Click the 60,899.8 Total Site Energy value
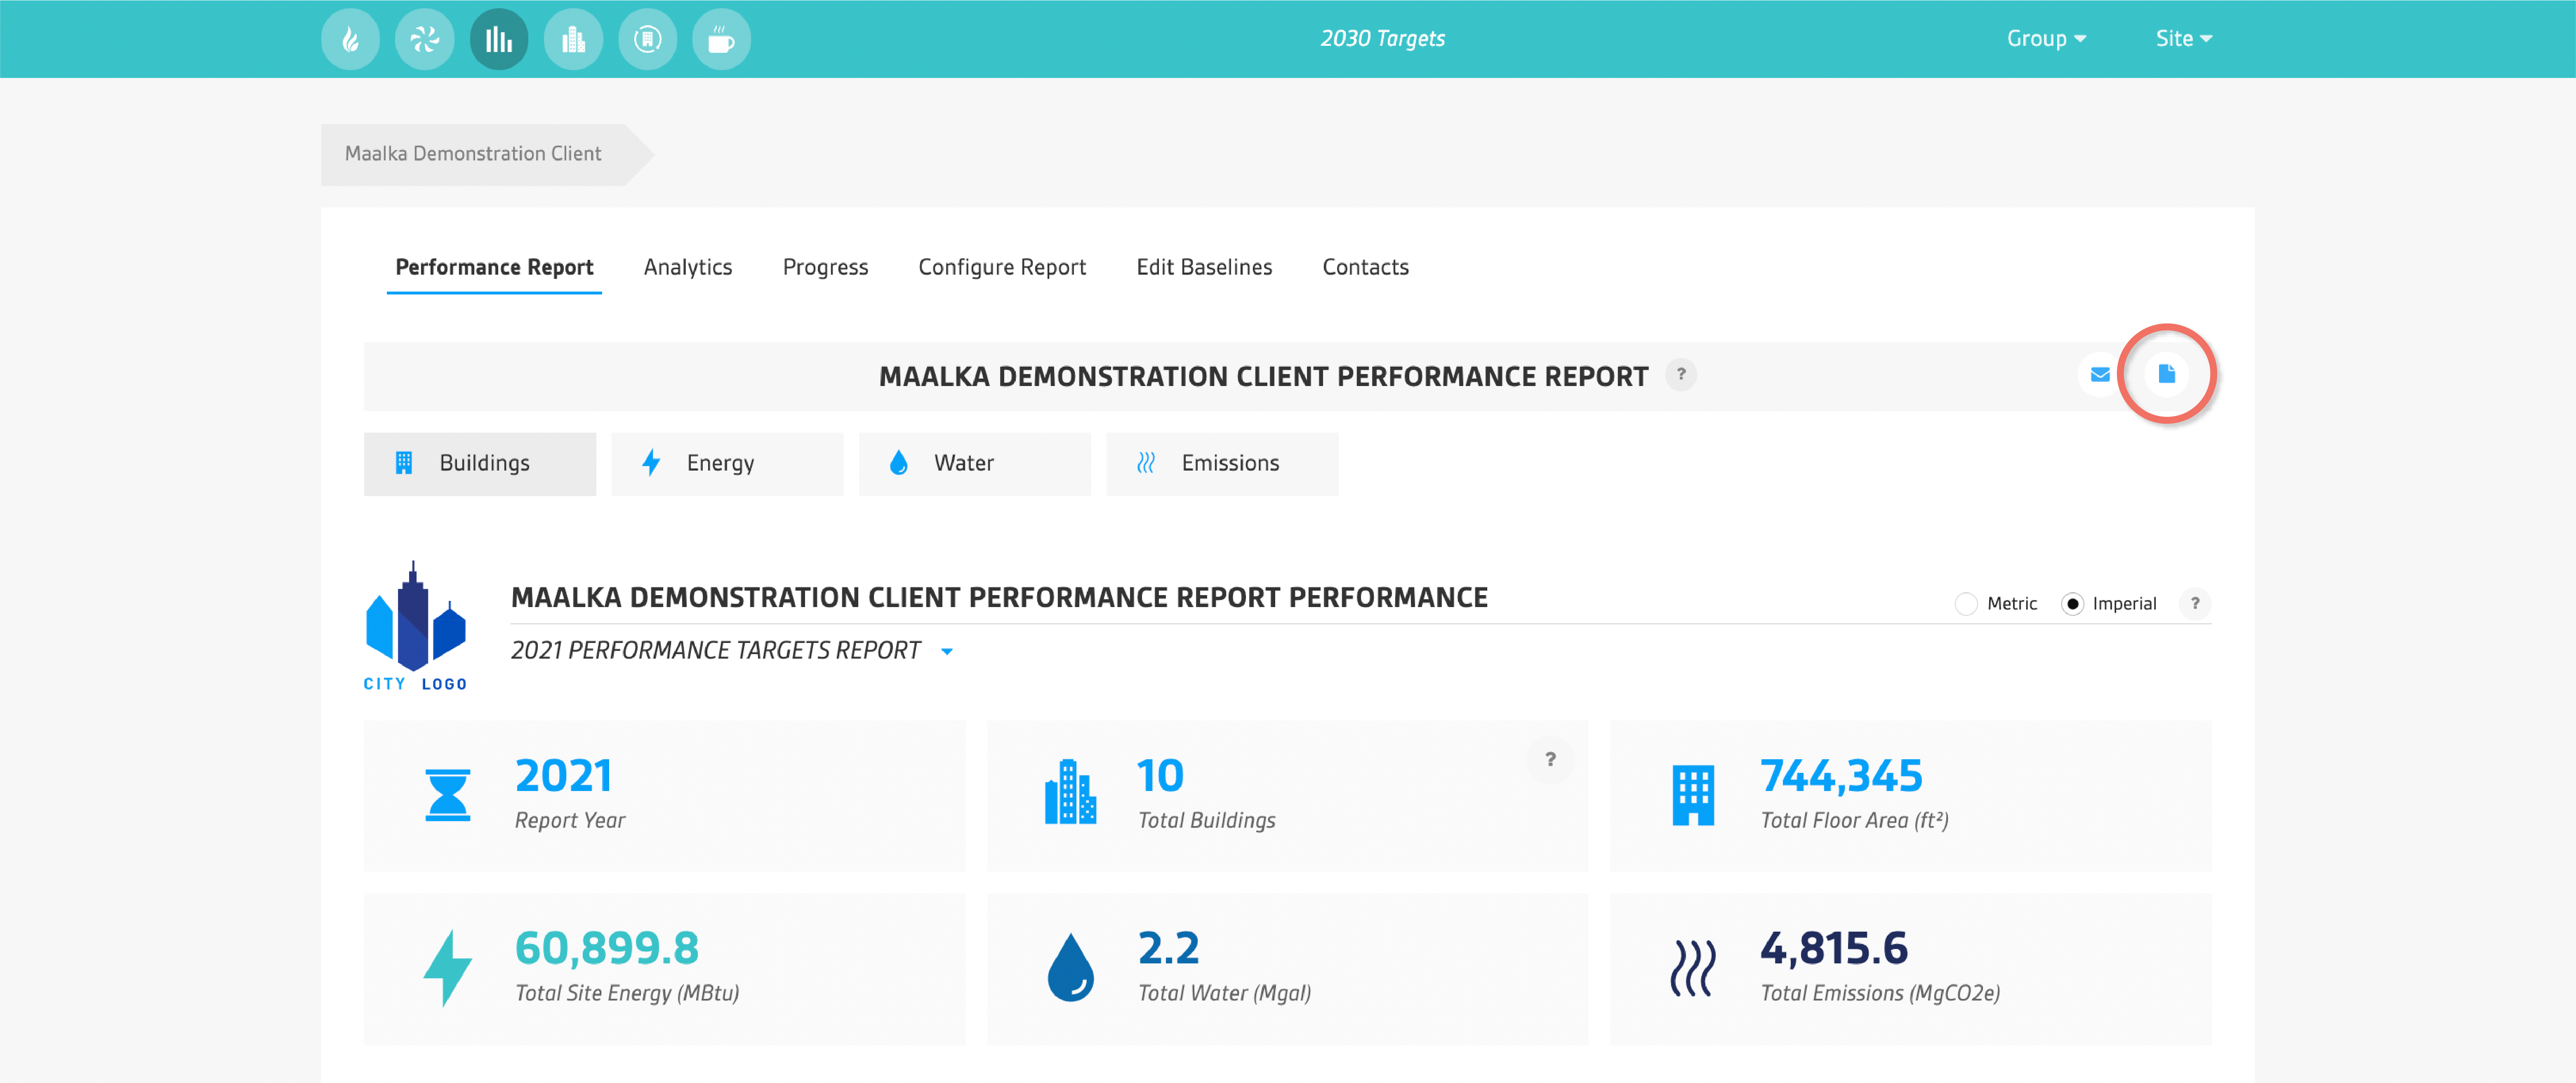Screen dimensions: 2576x1083 click(607, 948)
